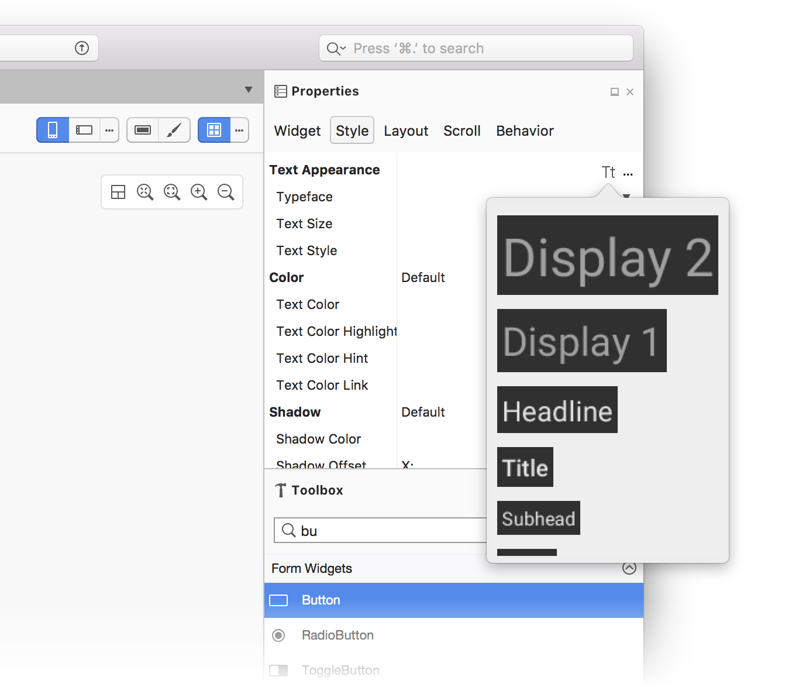
Task: Switch to the Widget tab
Action: click(297, 130)
